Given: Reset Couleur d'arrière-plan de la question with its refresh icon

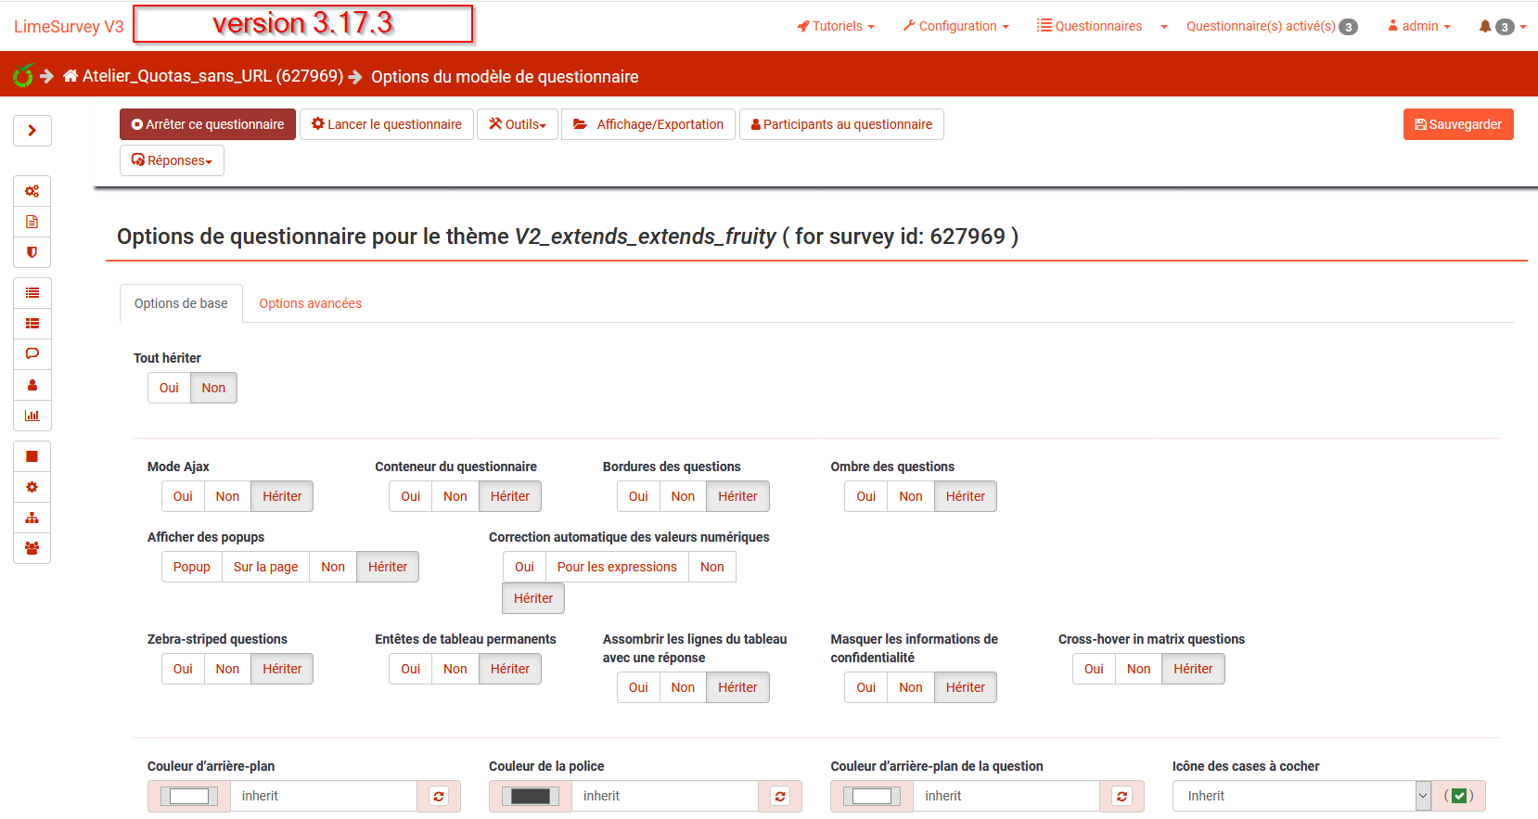Looking at the screenshot, I should (1121, 796).
